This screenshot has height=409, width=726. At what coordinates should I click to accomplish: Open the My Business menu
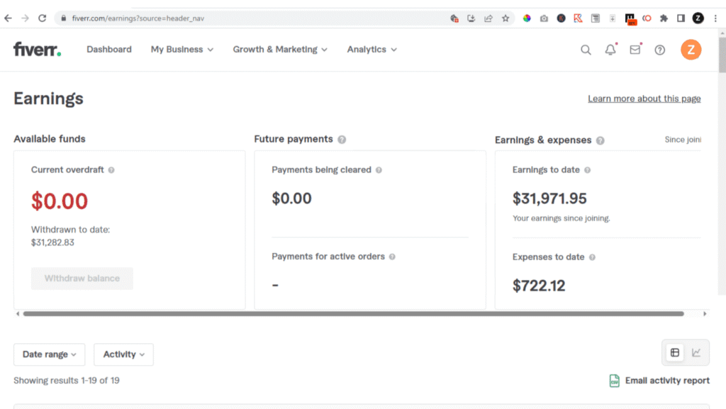[182, 50]
